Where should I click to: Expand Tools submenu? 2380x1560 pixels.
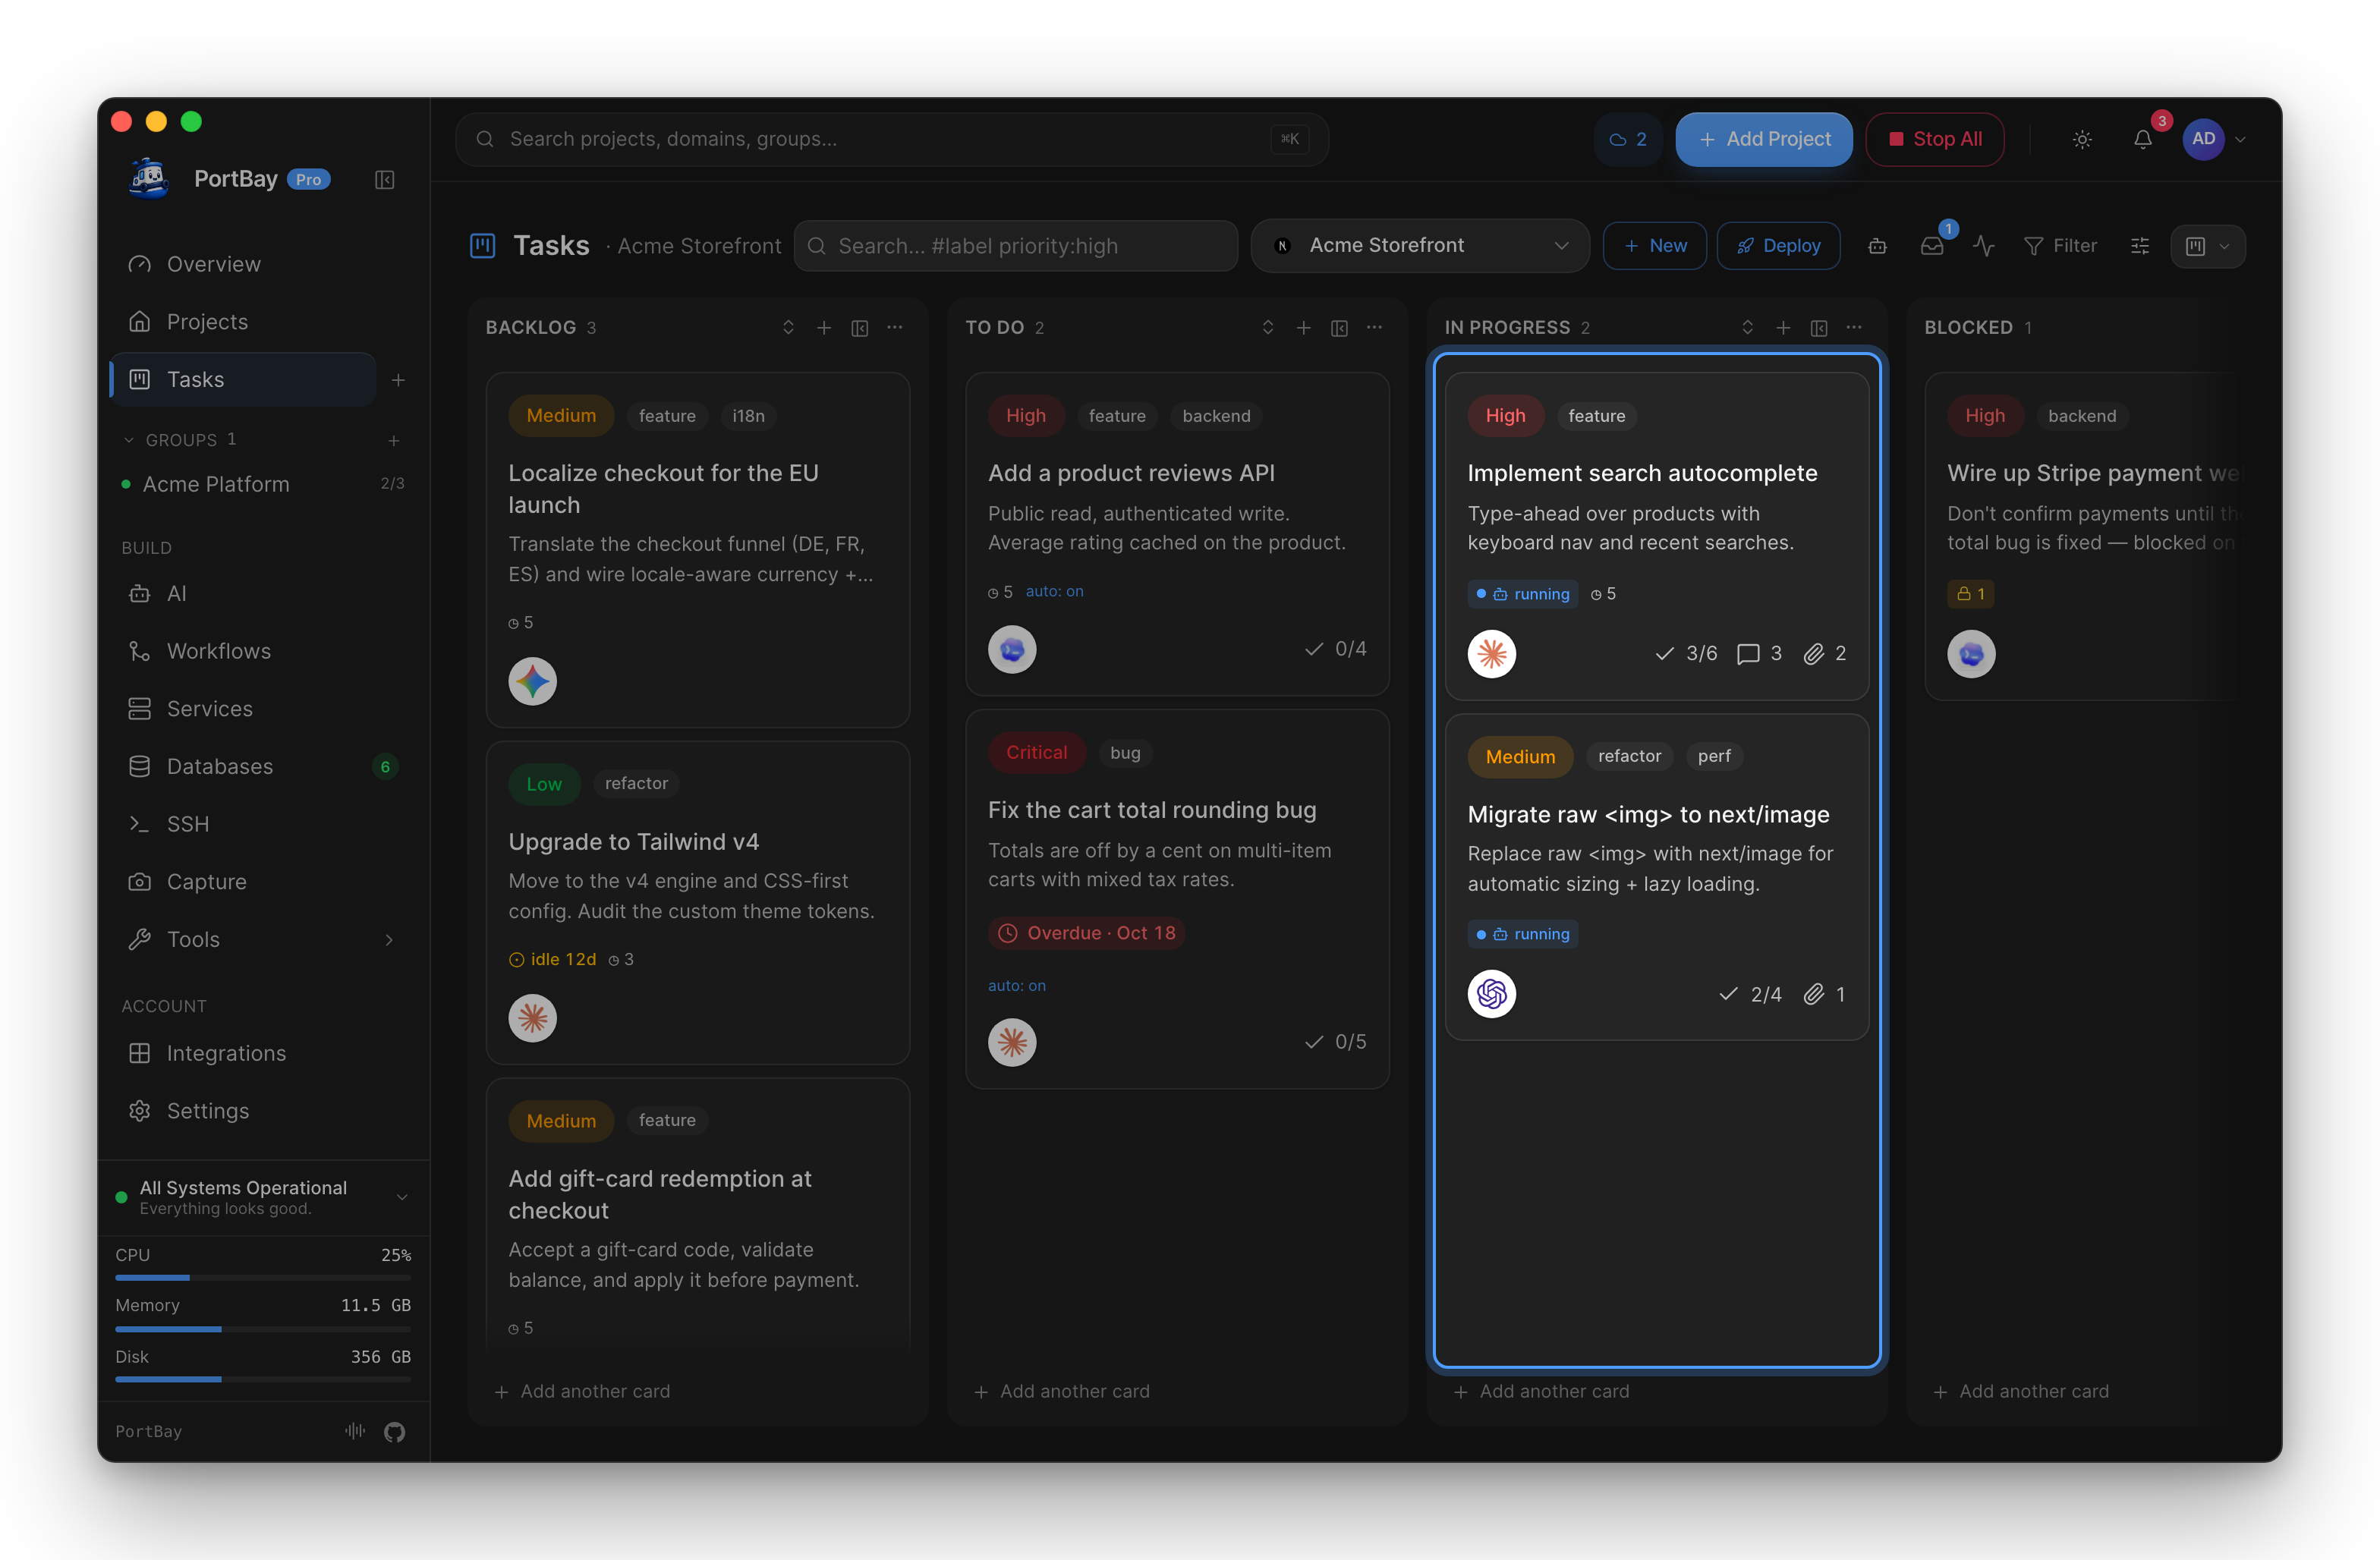pos(389,940)
